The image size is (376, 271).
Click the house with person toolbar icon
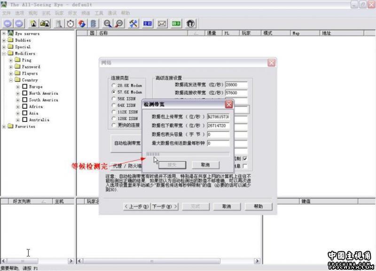pyautogui.click(x=33, y=24)
